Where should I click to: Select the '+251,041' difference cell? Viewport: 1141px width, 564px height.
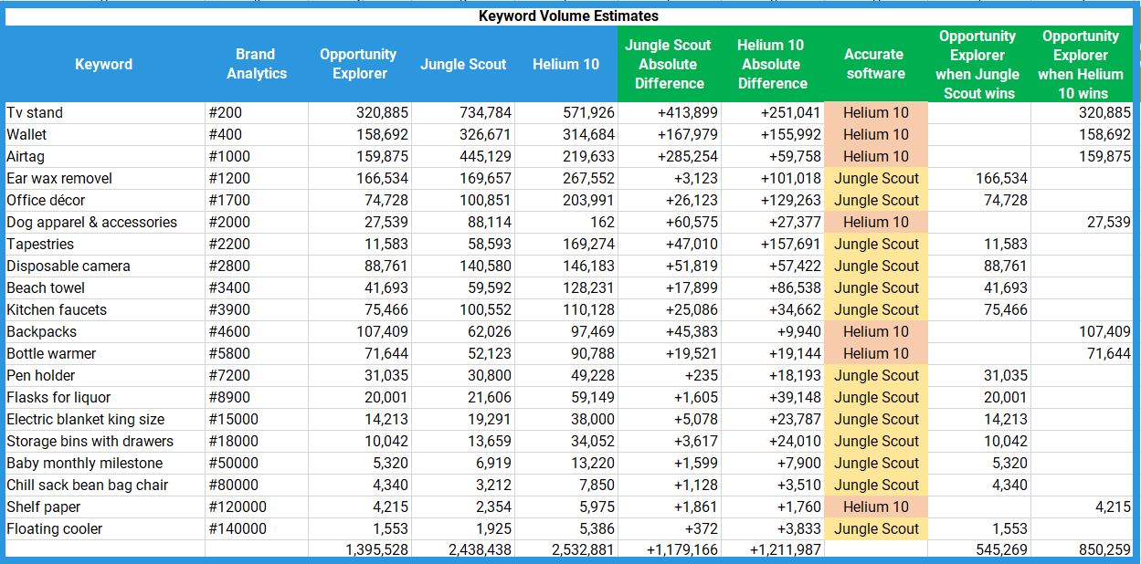(772, 113)
